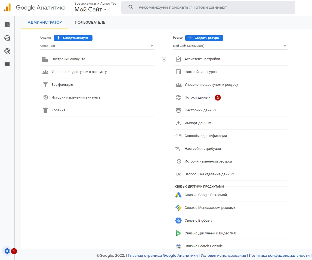Viewport: 312px width, 260px height.
Task: Click the history clock icon for account changes
Action: 46,97
